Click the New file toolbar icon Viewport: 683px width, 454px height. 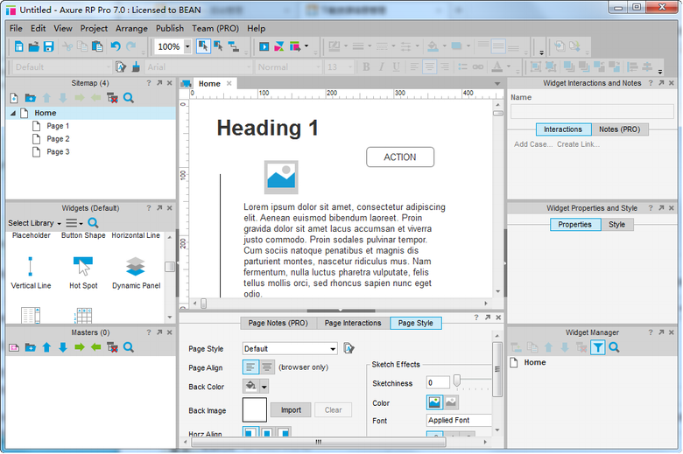click(18, 46)
